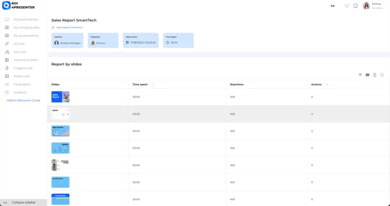Click the Time spent 33:04 card
This screenshot has width=390, height=206.
tap(178, 40)
